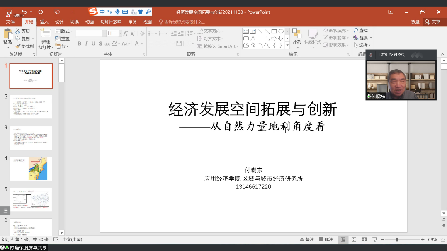Click the Share (共享) button
Screen dimensions: 447x251
(x=432, y=22)
